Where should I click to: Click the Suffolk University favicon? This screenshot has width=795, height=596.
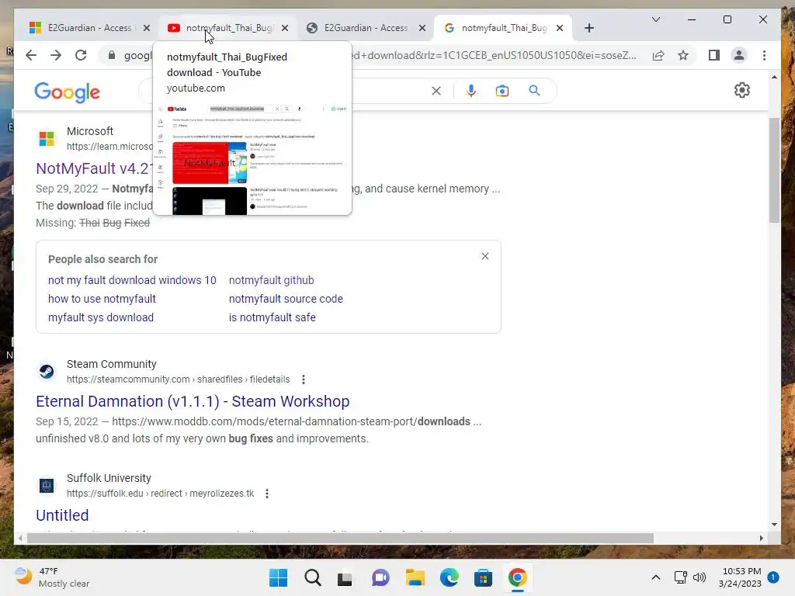(x=47, y=486)
